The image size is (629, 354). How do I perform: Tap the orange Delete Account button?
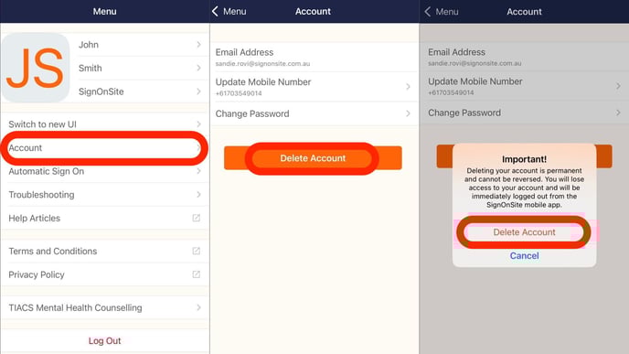[313, 158]
